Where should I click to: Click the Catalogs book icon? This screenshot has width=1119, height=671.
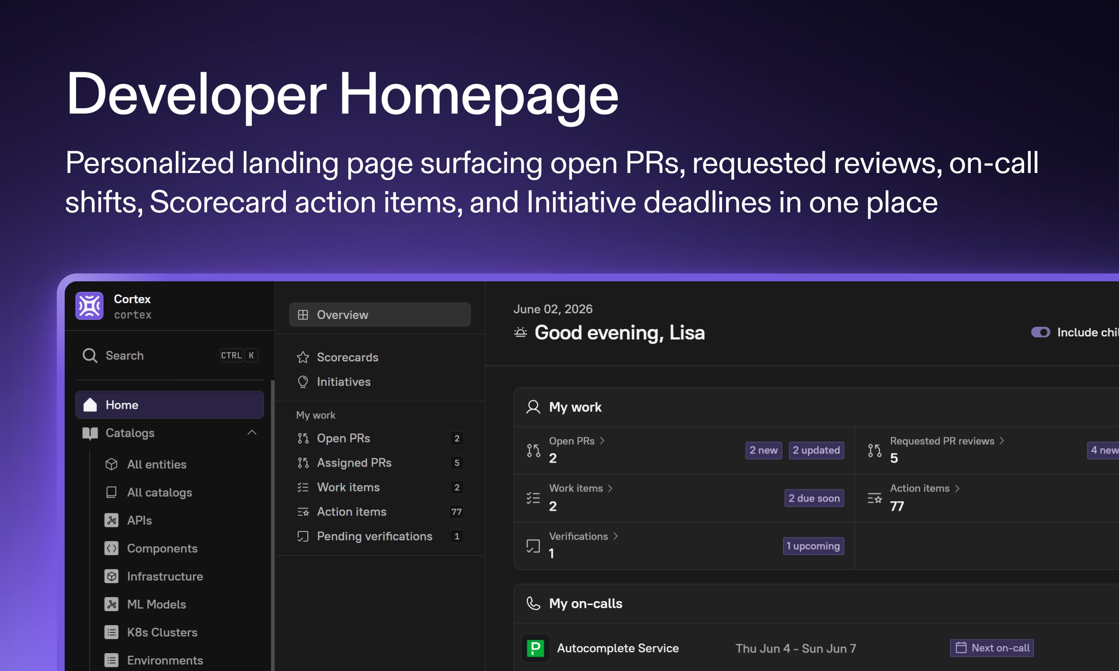coord(90,433)
